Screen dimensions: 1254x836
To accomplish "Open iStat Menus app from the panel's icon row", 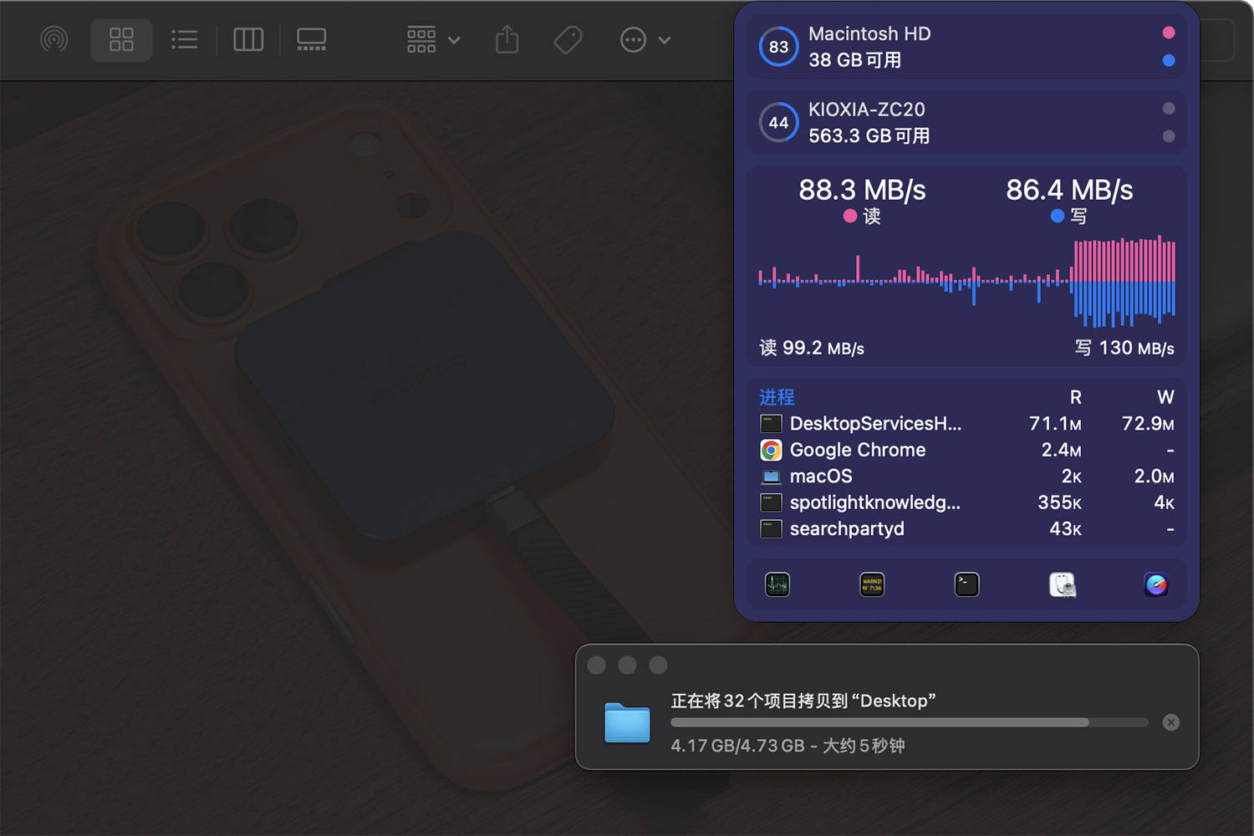I will (x=1156, y=584).
